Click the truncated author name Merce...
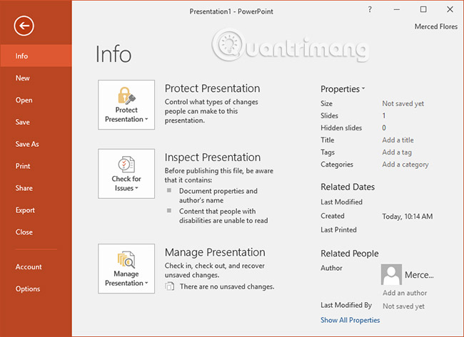 (419, 275)
